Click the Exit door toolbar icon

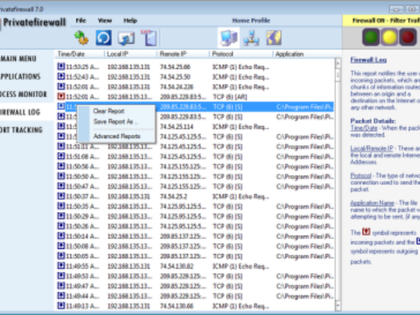[x=148, y=38]
